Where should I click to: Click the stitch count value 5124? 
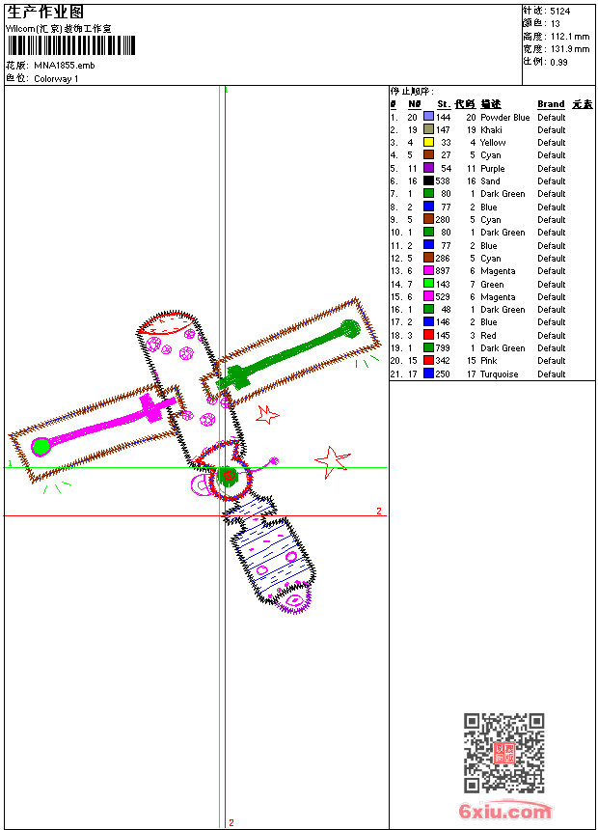tap(559, 11)
